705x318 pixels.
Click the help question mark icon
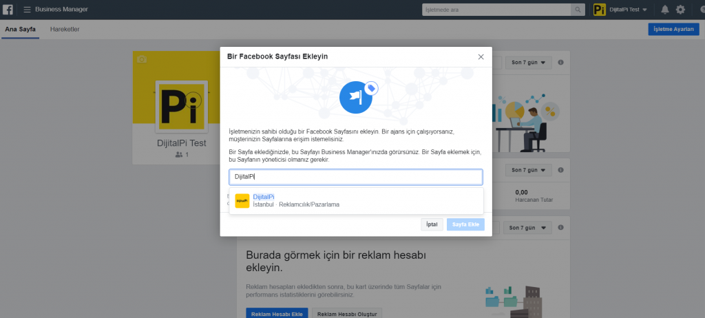click(702, 10)
